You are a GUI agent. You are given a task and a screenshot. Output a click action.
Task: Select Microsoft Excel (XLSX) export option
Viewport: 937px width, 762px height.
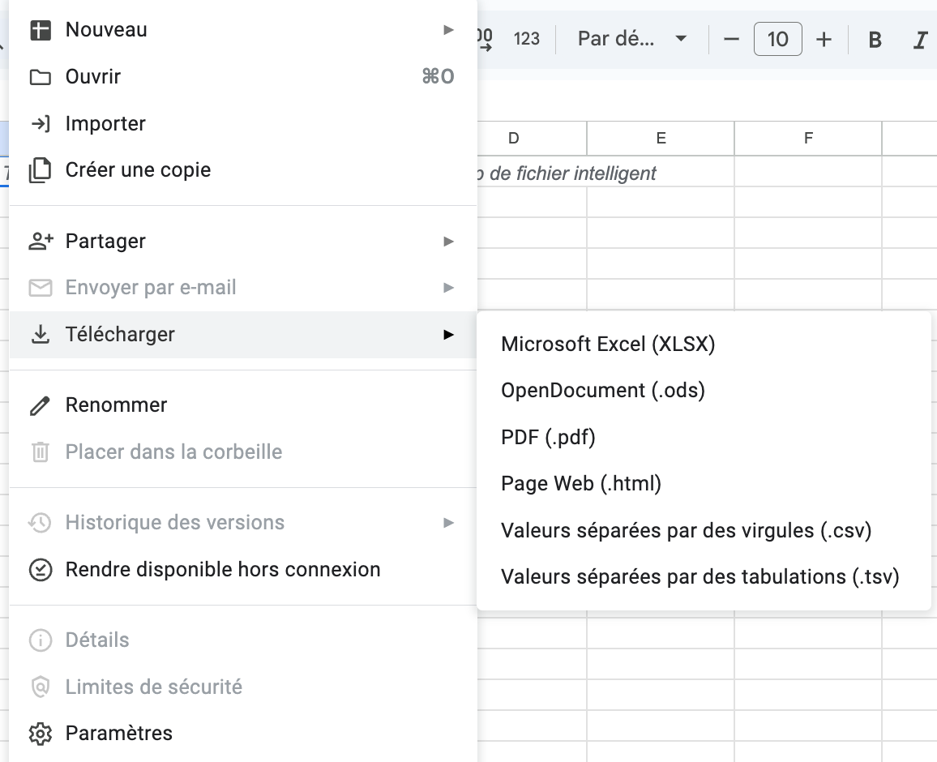pyautogui.click(x=610, y=344)
